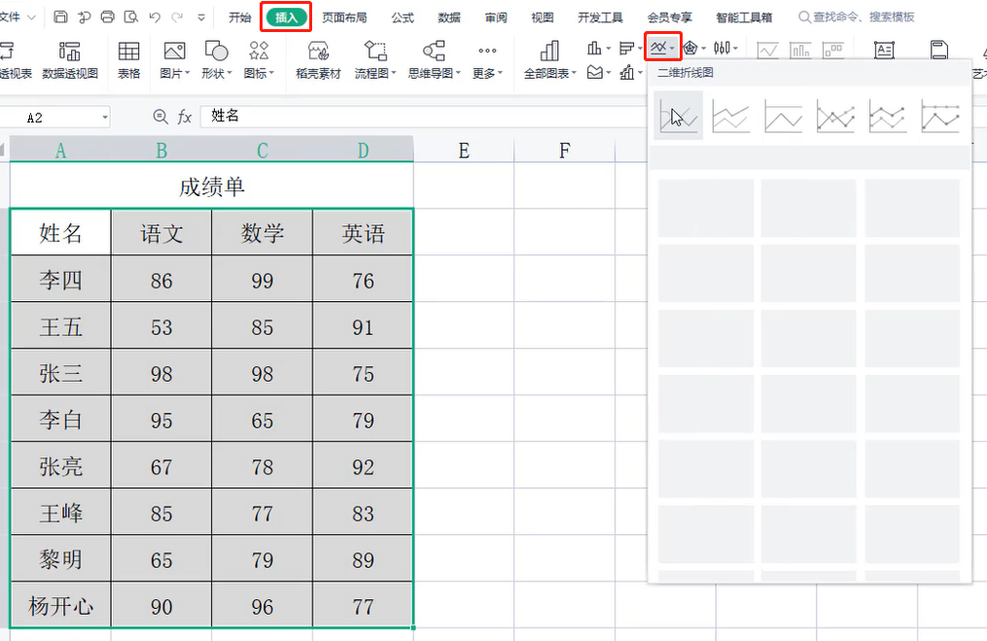The width and height of the screenshot is (987, 641).
Task: Open Print Preview from the quick toolbar
Action: 129,17
